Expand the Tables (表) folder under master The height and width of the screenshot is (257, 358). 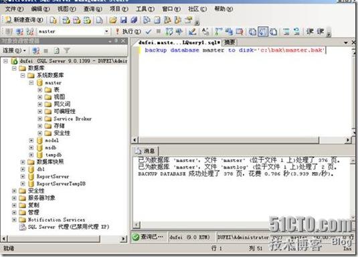pyautogui.click(x=39, y=90)
